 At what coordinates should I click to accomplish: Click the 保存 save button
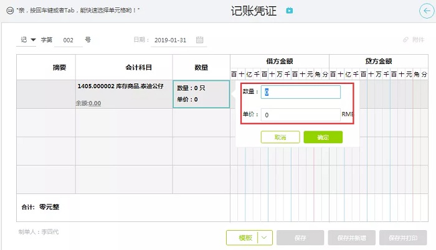[300, 237]
